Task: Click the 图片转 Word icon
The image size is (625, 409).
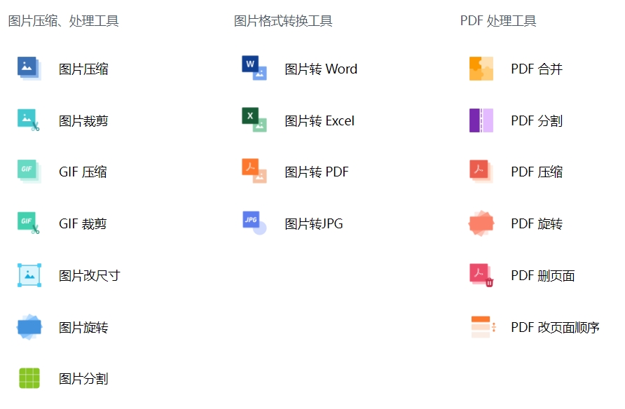Action: click(x=254, y=69)
